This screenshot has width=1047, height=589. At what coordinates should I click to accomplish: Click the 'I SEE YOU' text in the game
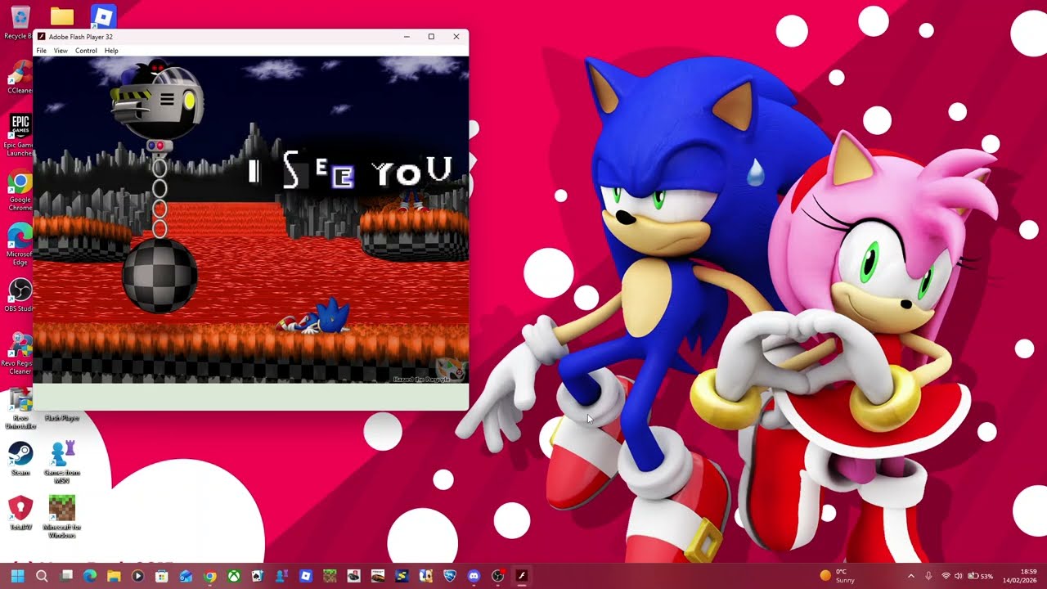pos(350,170)
